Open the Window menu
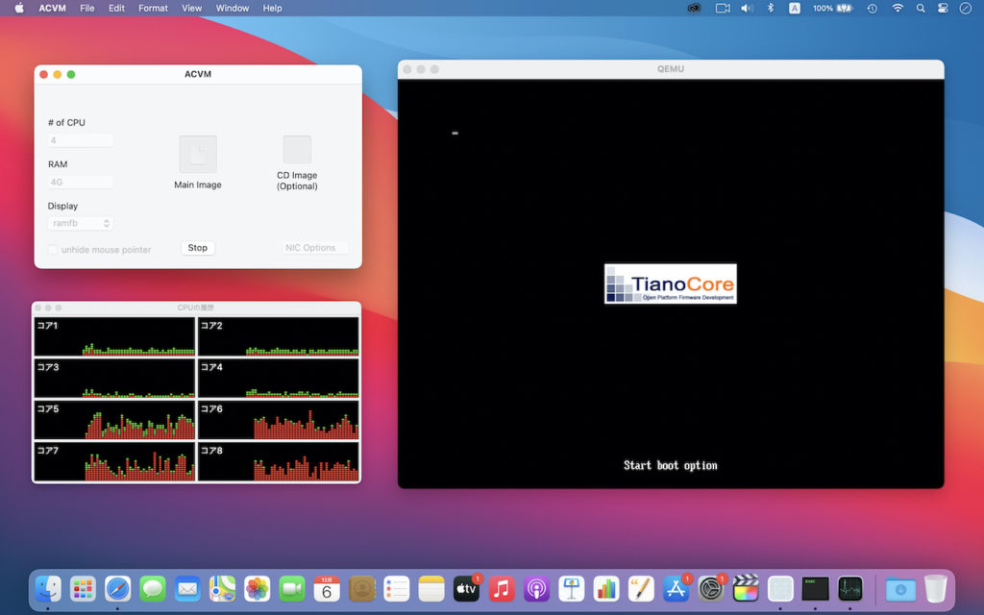This screenshot has width=984, height=615. click(232, 8)
